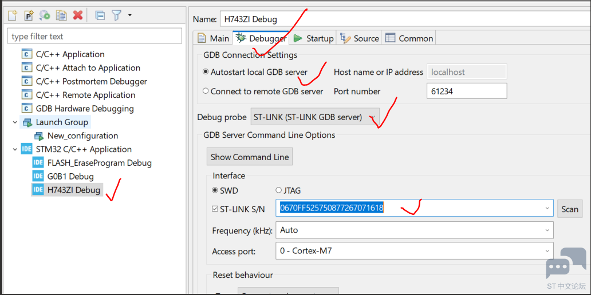Switch to the Debugger tab

pos(261,38)
